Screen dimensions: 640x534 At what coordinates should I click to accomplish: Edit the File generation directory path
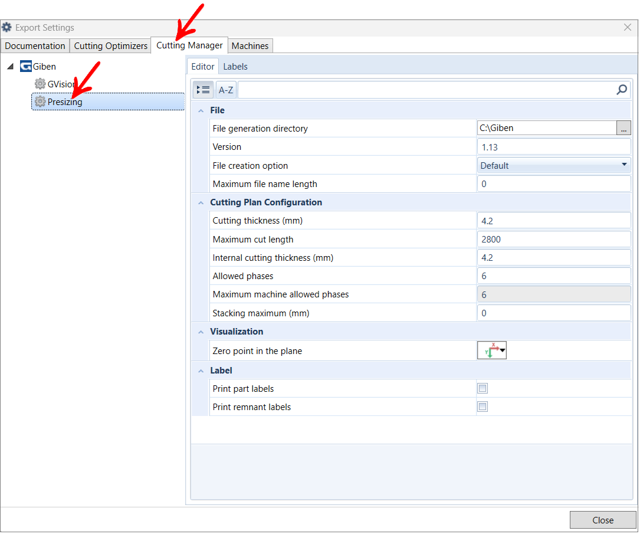(x=547, y=128)
